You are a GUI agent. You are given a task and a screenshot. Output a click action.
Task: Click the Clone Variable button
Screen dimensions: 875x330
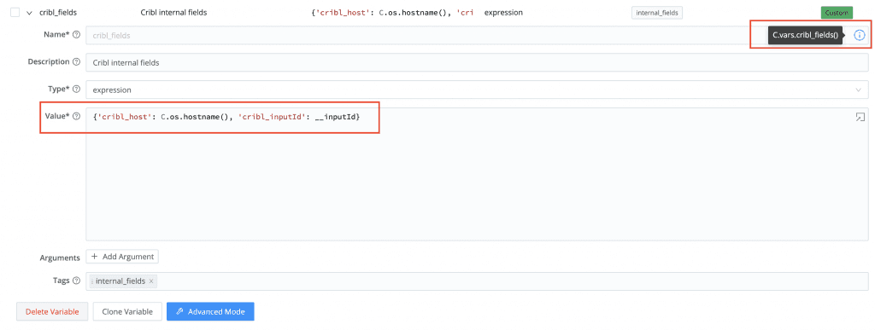point(127,311)
